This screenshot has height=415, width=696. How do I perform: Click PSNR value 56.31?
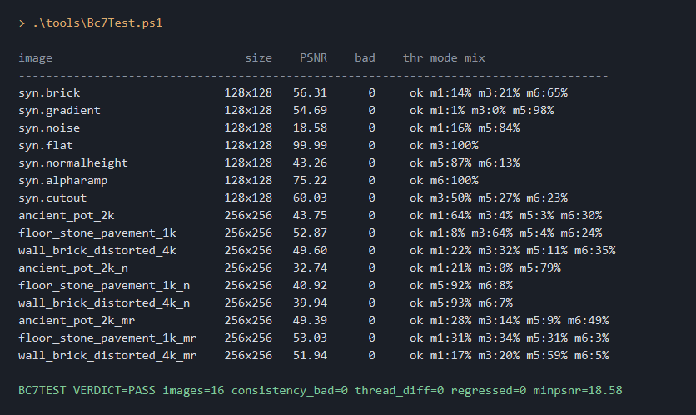310,92
